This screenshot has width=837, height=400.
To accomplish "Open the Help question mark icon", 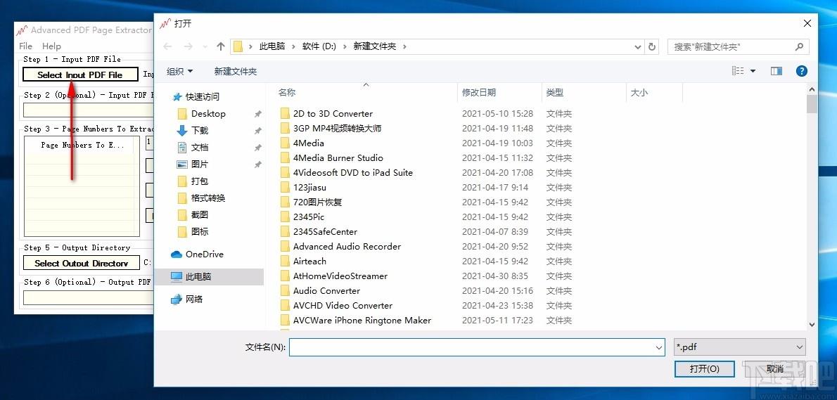I will pyautogui.click(x=801, y=71).
